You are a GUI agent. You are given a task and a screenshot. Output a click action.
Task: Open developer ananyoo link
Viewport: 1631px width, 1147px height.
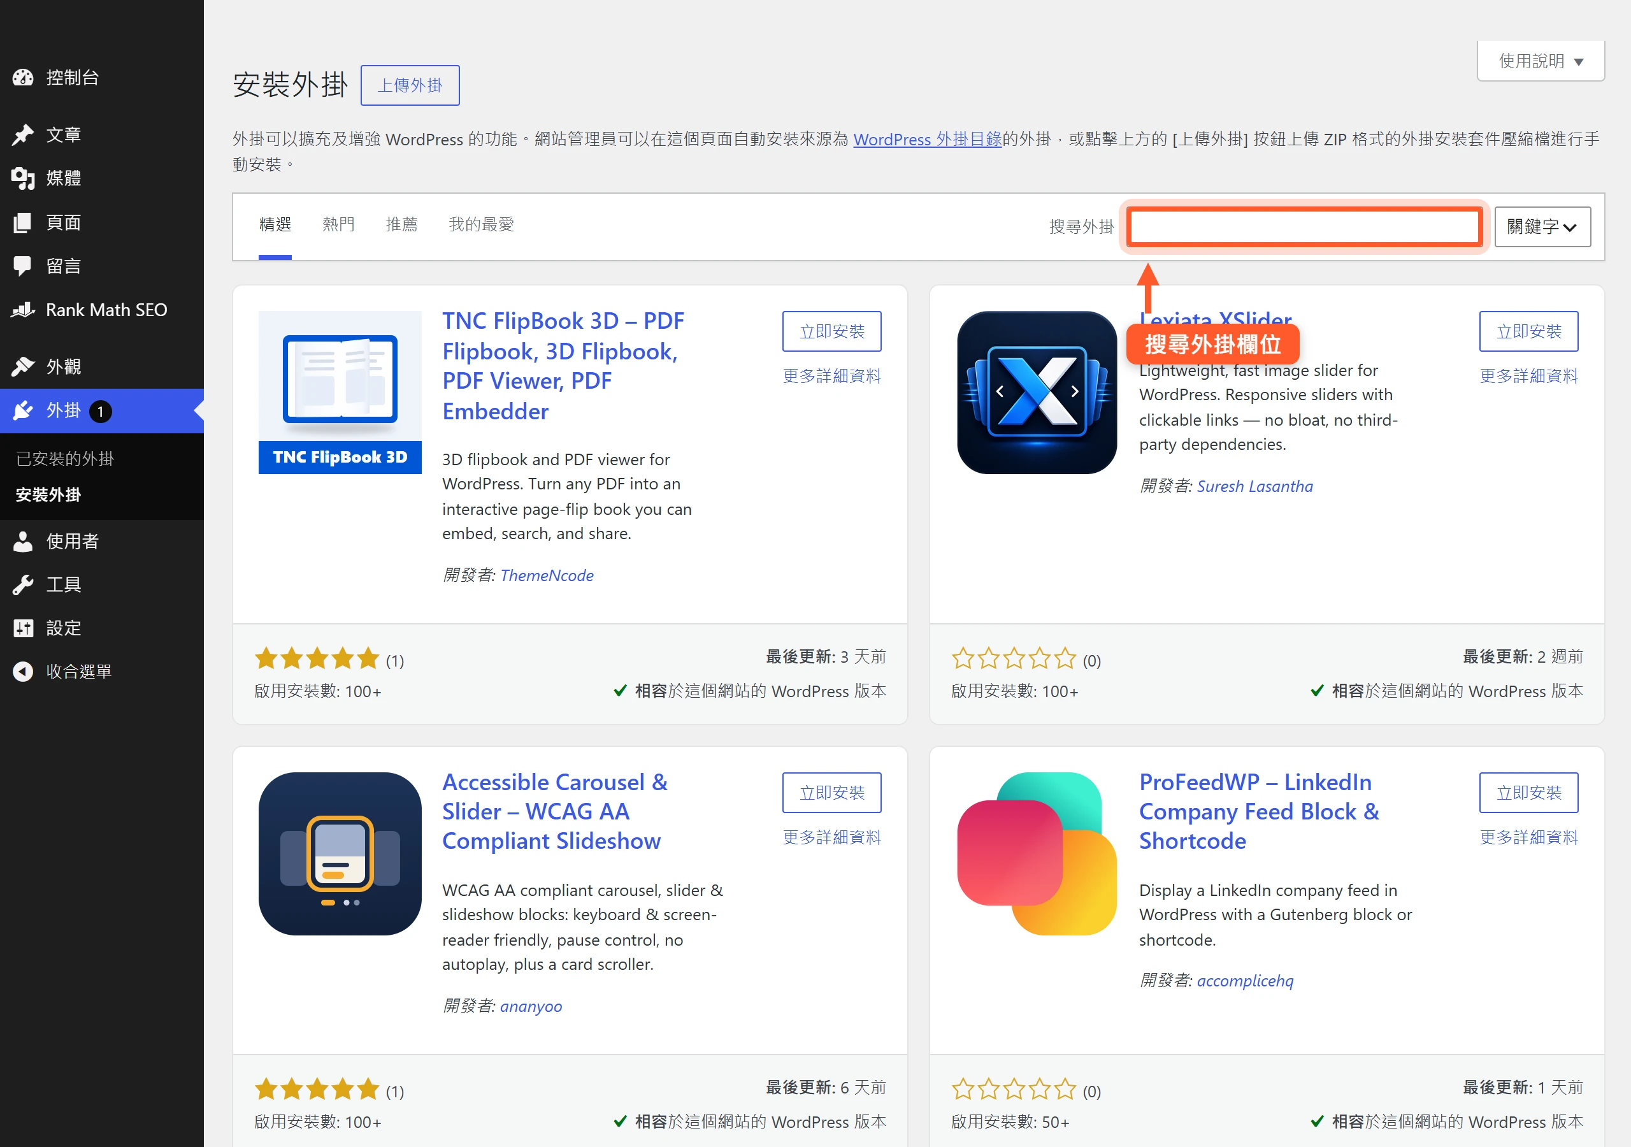click(531, 1006)
